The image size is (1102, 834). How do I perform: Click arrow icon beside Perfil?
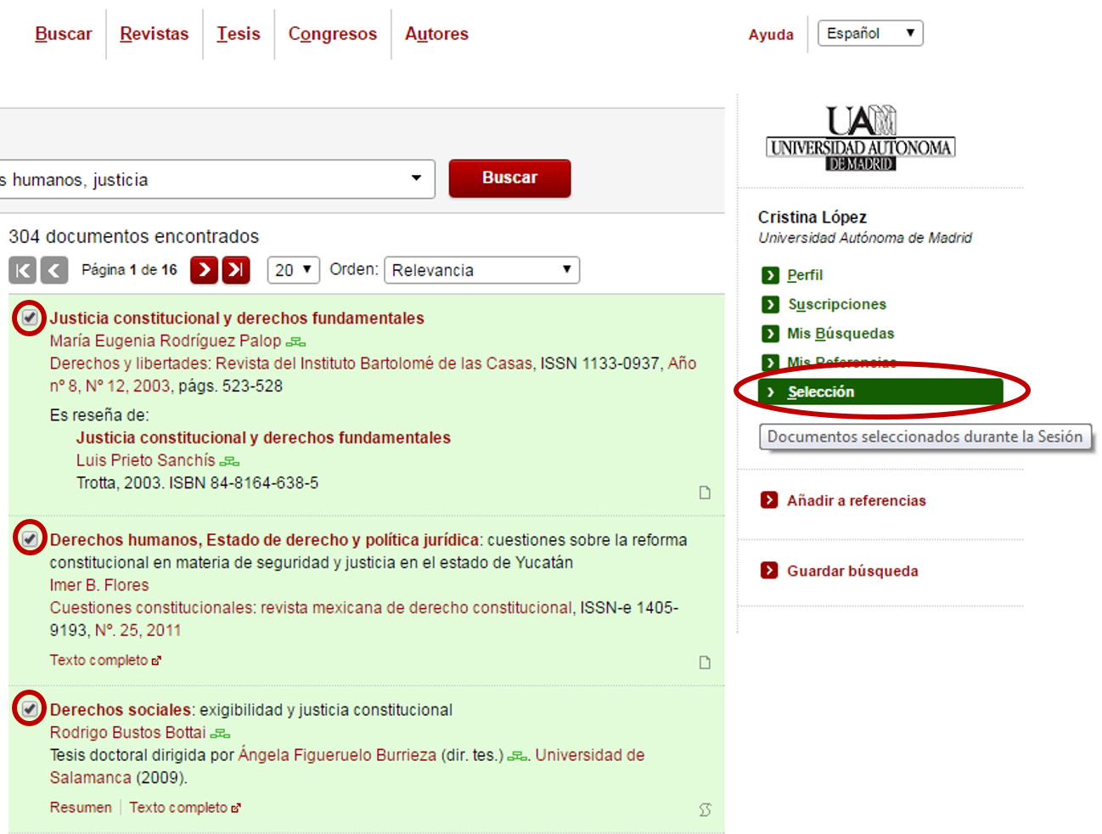[770, 274]
